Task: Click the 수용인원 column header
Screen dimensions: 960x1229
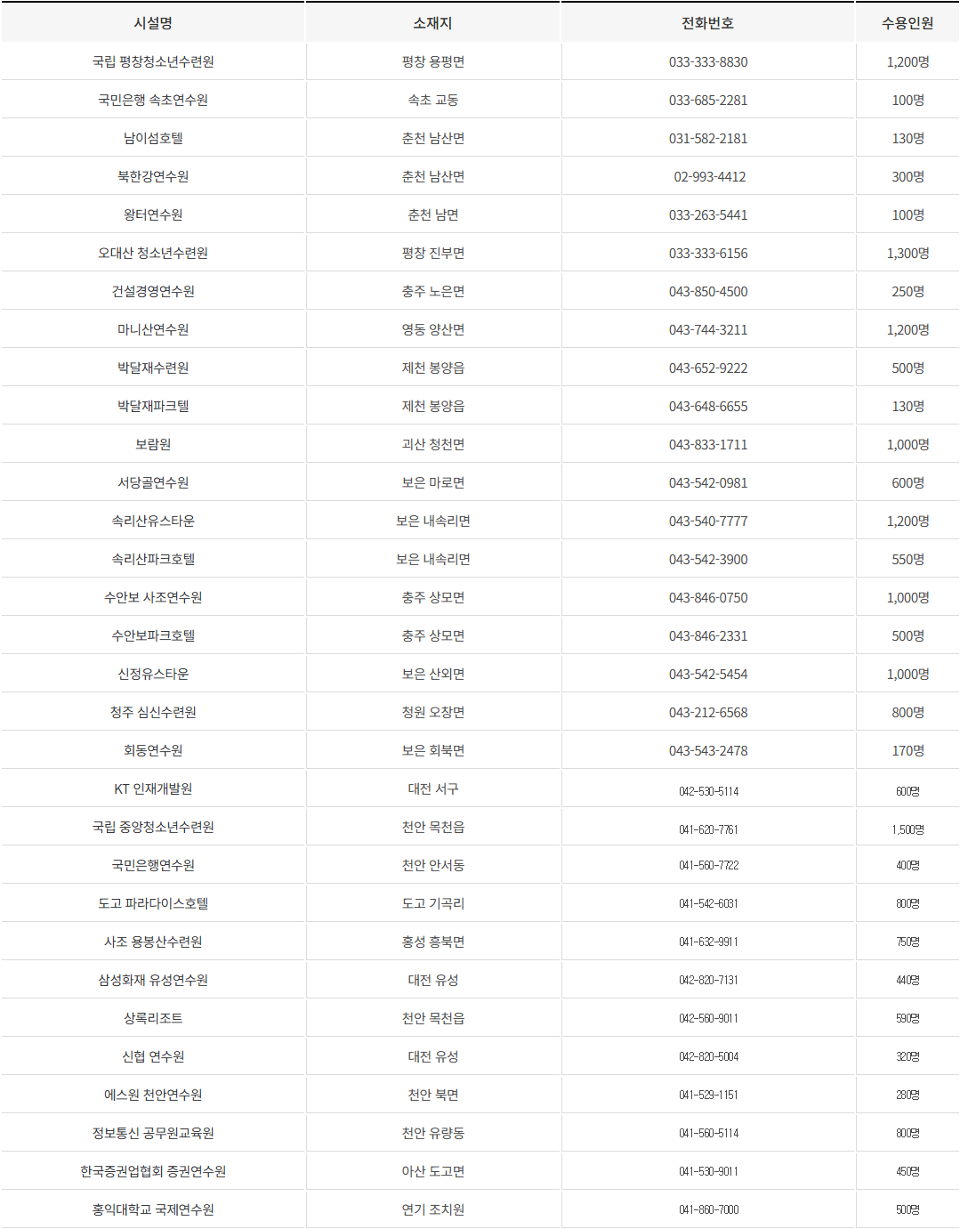Action: [x=908, y=23]
